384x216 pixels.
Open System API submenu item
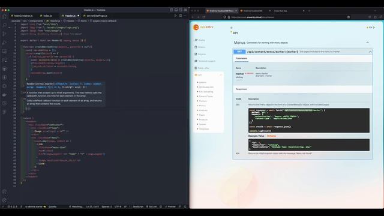pyautogui.click(x=202, y=124)
